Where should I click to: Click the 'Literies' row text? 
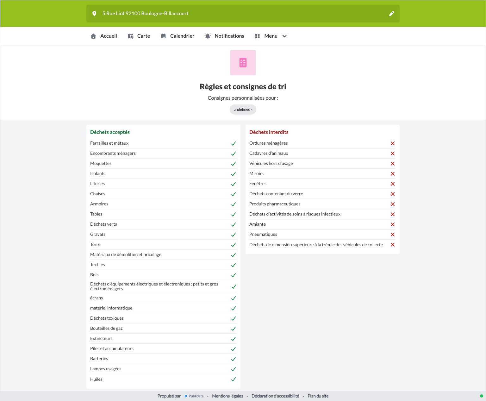point(97,184)
